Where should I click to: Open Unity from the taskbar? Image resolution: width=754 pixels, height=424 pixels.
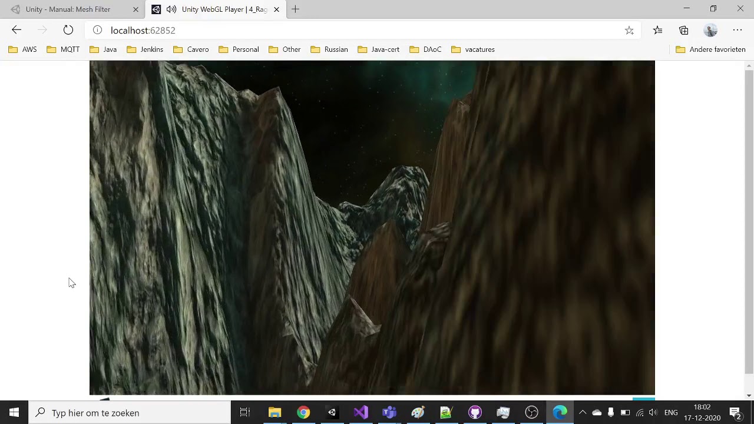point(332,413)
